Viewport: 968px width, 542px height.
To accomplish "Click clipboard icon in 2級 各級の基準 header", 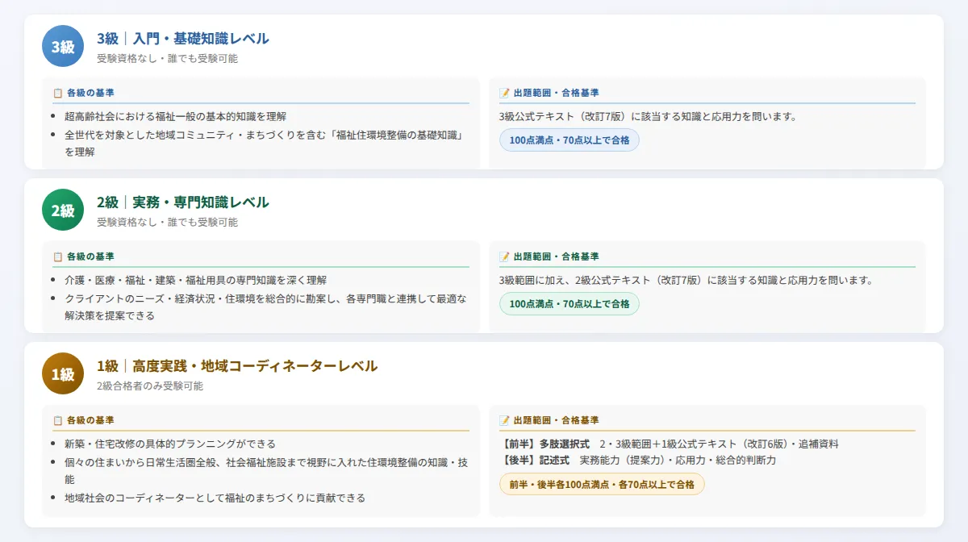I will pos(58,256).
